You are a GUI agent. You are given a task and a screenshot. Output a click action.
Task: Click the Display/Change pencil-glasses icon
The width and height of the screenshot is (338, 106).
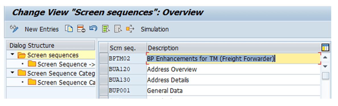click(x=14, y=29)
